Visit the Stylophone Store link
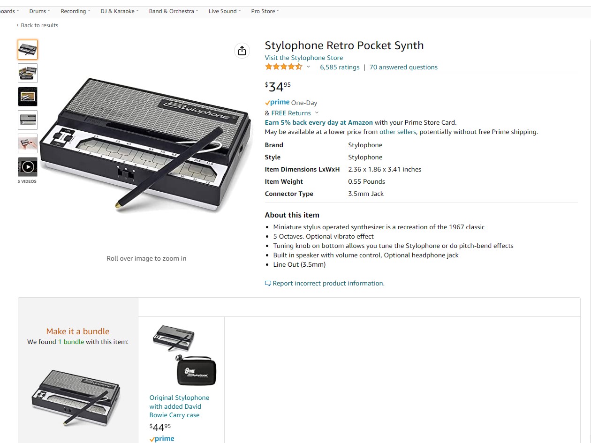 [x=303, y=58]
